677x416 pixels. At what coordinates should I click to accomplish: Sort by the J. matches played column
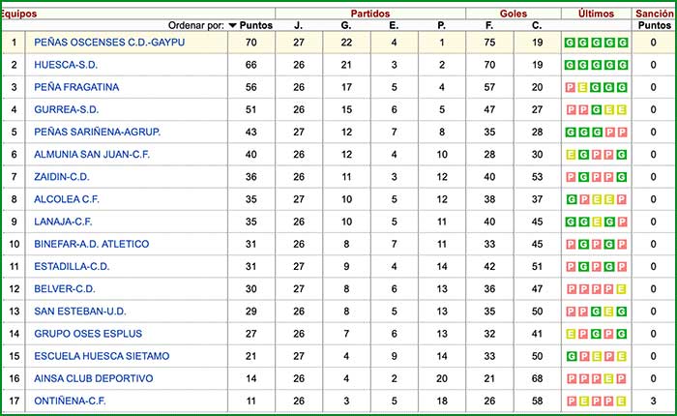298,25
